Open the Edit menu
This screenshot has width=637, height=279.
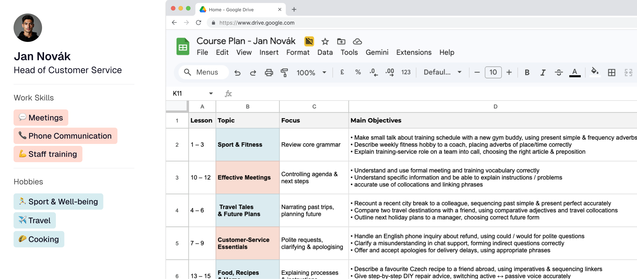(x=222, y=52)
